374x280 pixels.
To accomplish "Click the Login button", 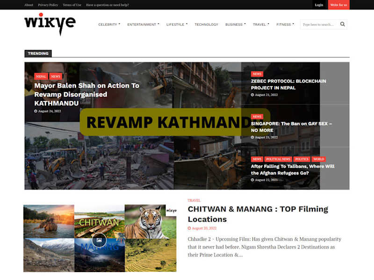I will click(x=319, y=5).
